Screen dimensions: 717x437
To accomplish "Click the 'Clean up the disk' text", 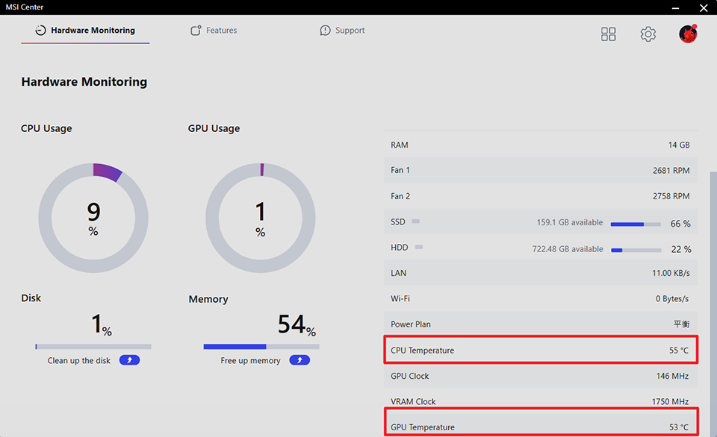I will tap(79, 361).
